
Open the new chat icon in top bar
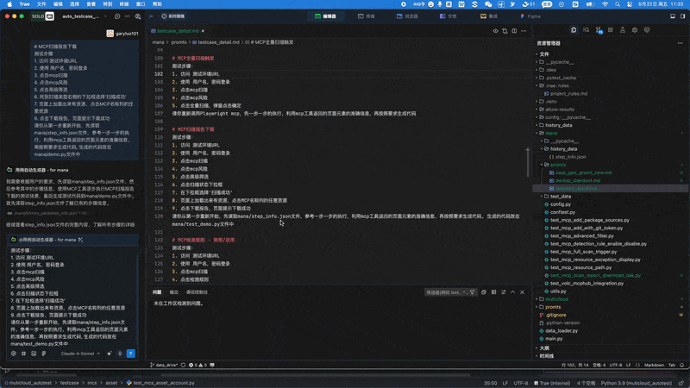pos(117,16)
